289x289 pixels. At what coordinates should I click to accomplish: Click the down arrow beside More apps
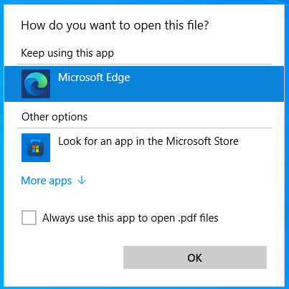click(82, 181)
